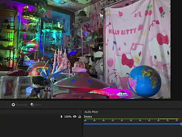Viewport: 182px width, 137px height.
Task: Click the black area right of the preview
Action: [176, 49]
